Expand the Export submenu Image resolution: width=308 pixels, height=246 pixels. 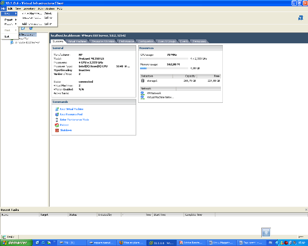pos(10,20)
